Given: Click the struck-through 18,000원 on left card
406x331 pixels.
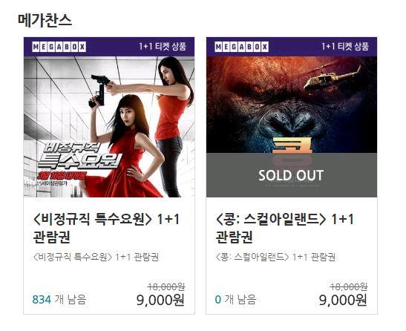Looking at the screenshot, I should click(x=166, y=286).
